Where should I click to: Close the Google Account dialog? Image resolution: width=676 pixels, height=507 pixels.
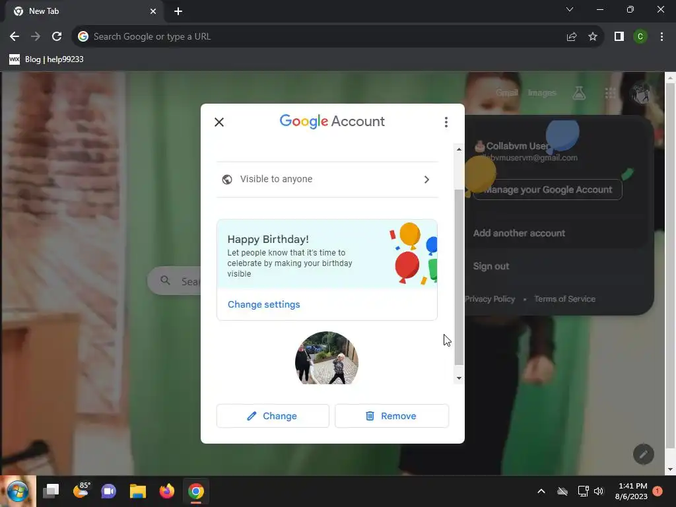coord(219,122)
